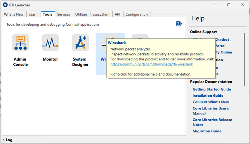Open the Getting Started Guide
The image size is (250, 144).
tap(212, 89)
